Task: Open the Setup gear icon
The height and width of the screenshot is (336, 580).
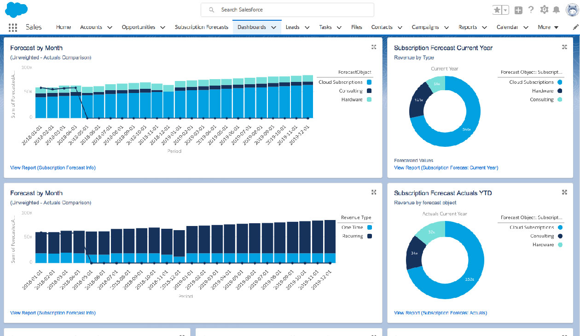Action: [544, 10]
